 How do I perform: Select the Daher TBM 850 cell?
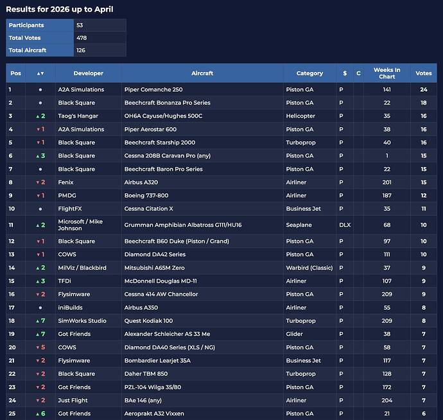click(x=202, y=374)
